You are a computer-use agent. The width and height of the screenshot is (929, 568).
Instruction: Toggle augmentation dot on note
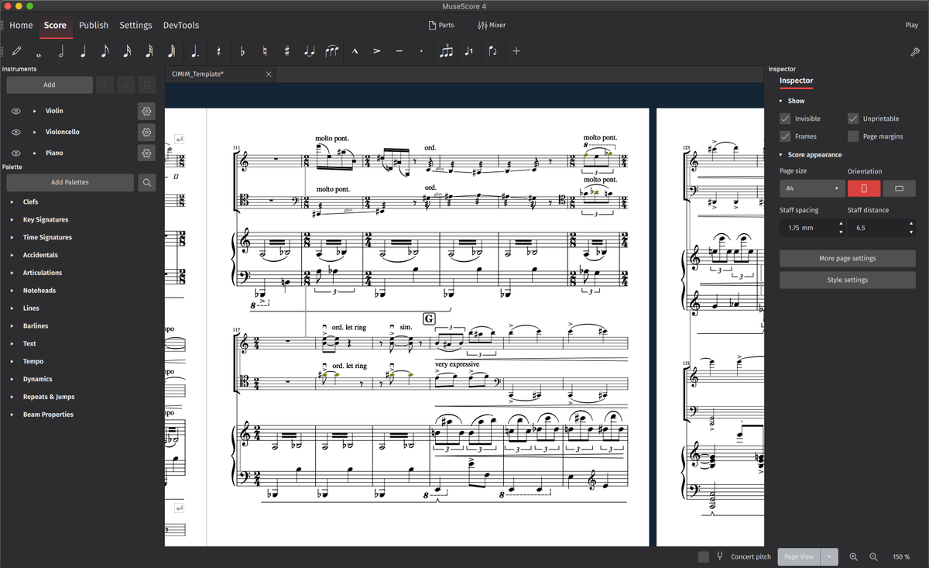point(195,51)
